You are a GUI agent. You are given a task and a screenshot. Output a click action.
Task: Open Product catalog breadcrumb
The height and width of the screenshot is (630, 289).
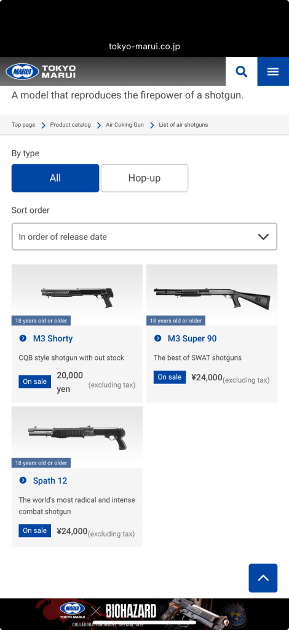tap(70, 124)
